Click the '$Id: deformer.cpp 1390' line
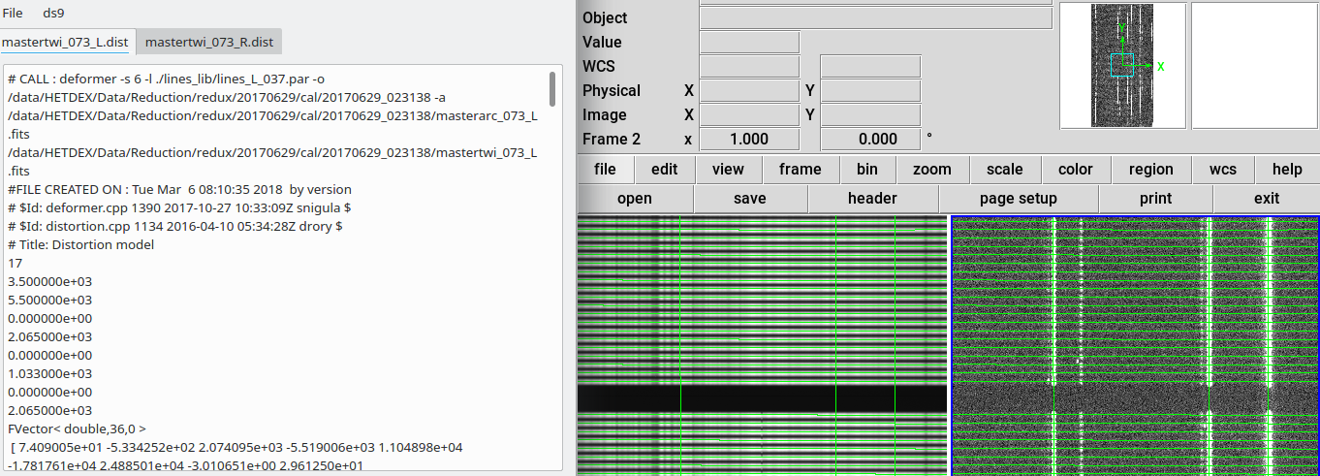The width and height of the screenshot is (1320, 476). pos(179,207)
